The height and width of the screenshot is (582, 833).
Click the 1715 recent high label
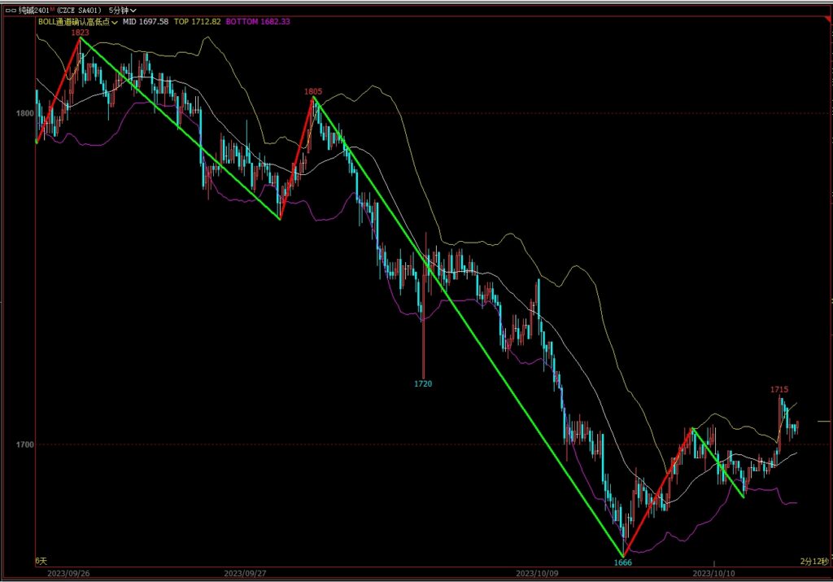779,390
